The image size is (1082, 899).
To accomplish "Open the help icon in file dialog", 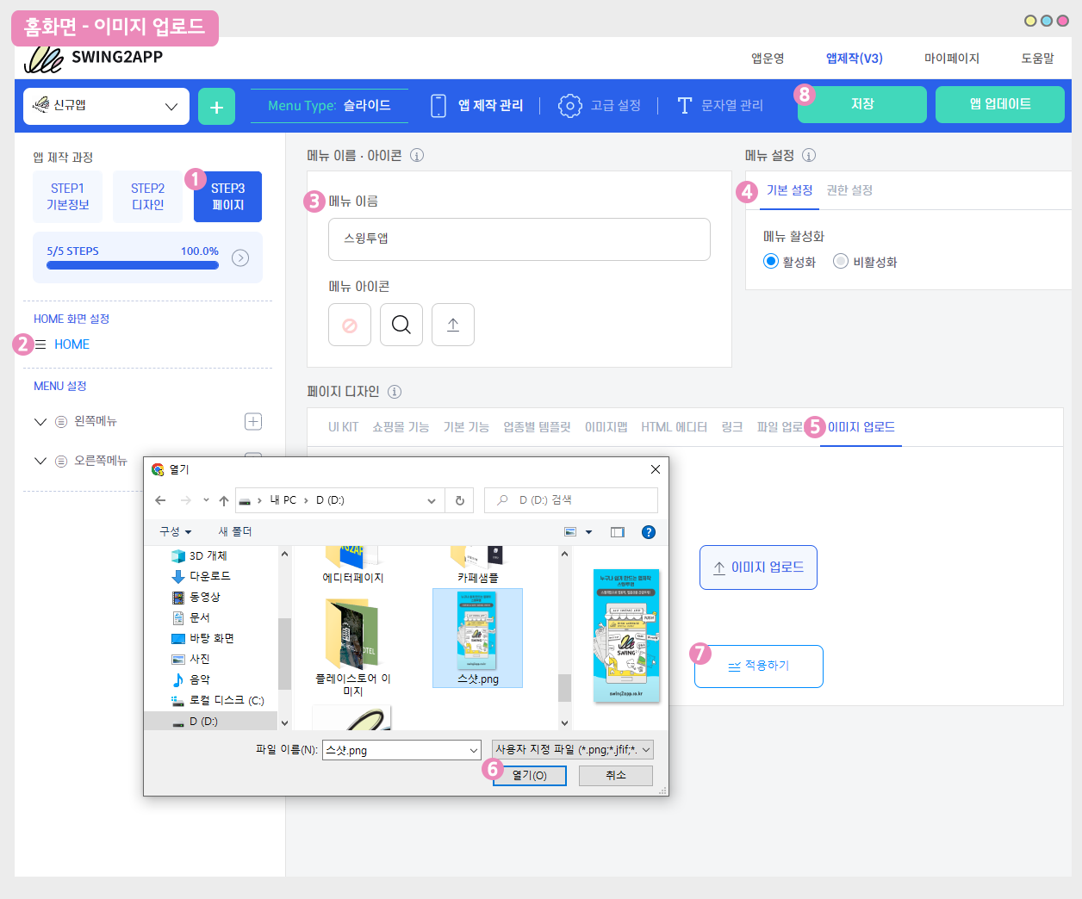I will (649, 532).
